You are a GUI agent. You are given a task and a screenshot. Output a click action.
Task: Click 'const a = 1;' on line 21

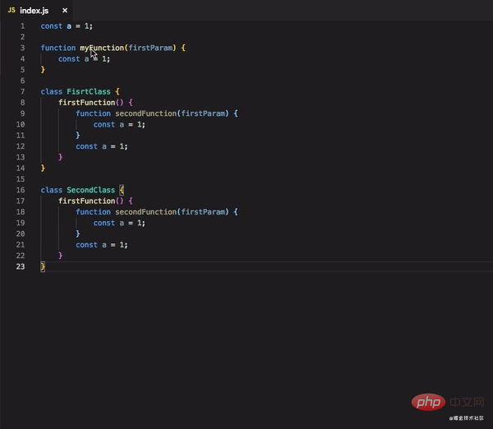tap(102, 245)
